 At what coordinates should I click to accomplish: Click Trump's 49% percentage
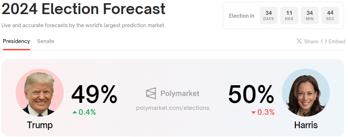point(94,94)
